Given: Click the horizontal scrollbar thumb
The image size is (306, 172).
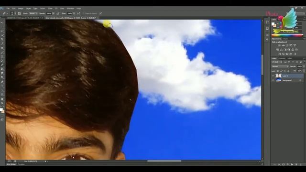Looking at the screenshot, I should click(x=164, y=161).
